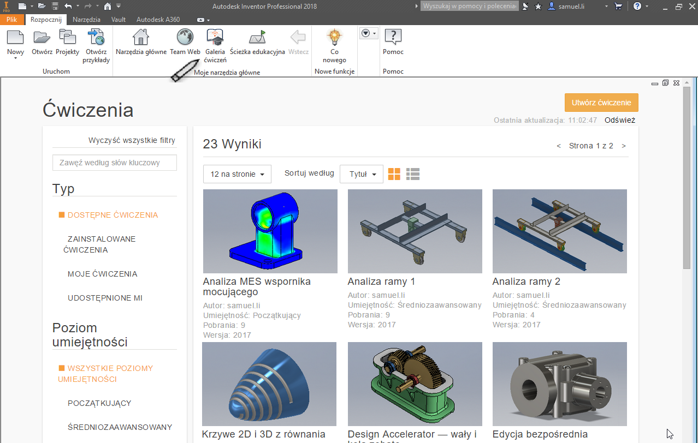Image resolution: width=698 pixels, height=443 pixels.
Task: Open the Inventor PRO application menu icon
Action: point(7,6)
